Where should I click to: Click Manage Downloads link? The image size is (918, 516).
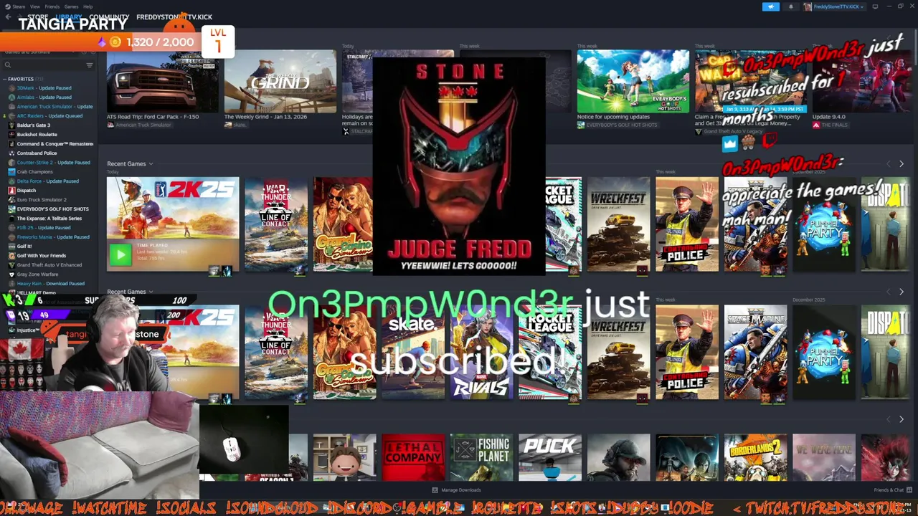pyautogui.click(x=460, y=490)
